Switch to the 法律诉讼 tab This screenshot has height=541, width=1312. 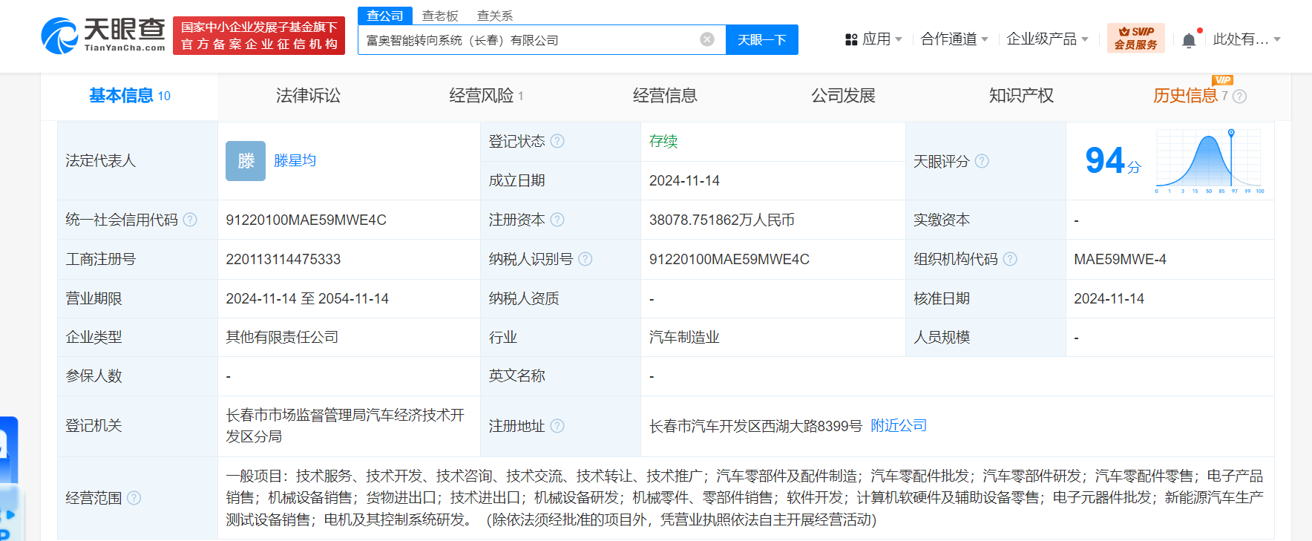(x=308, y=96)
